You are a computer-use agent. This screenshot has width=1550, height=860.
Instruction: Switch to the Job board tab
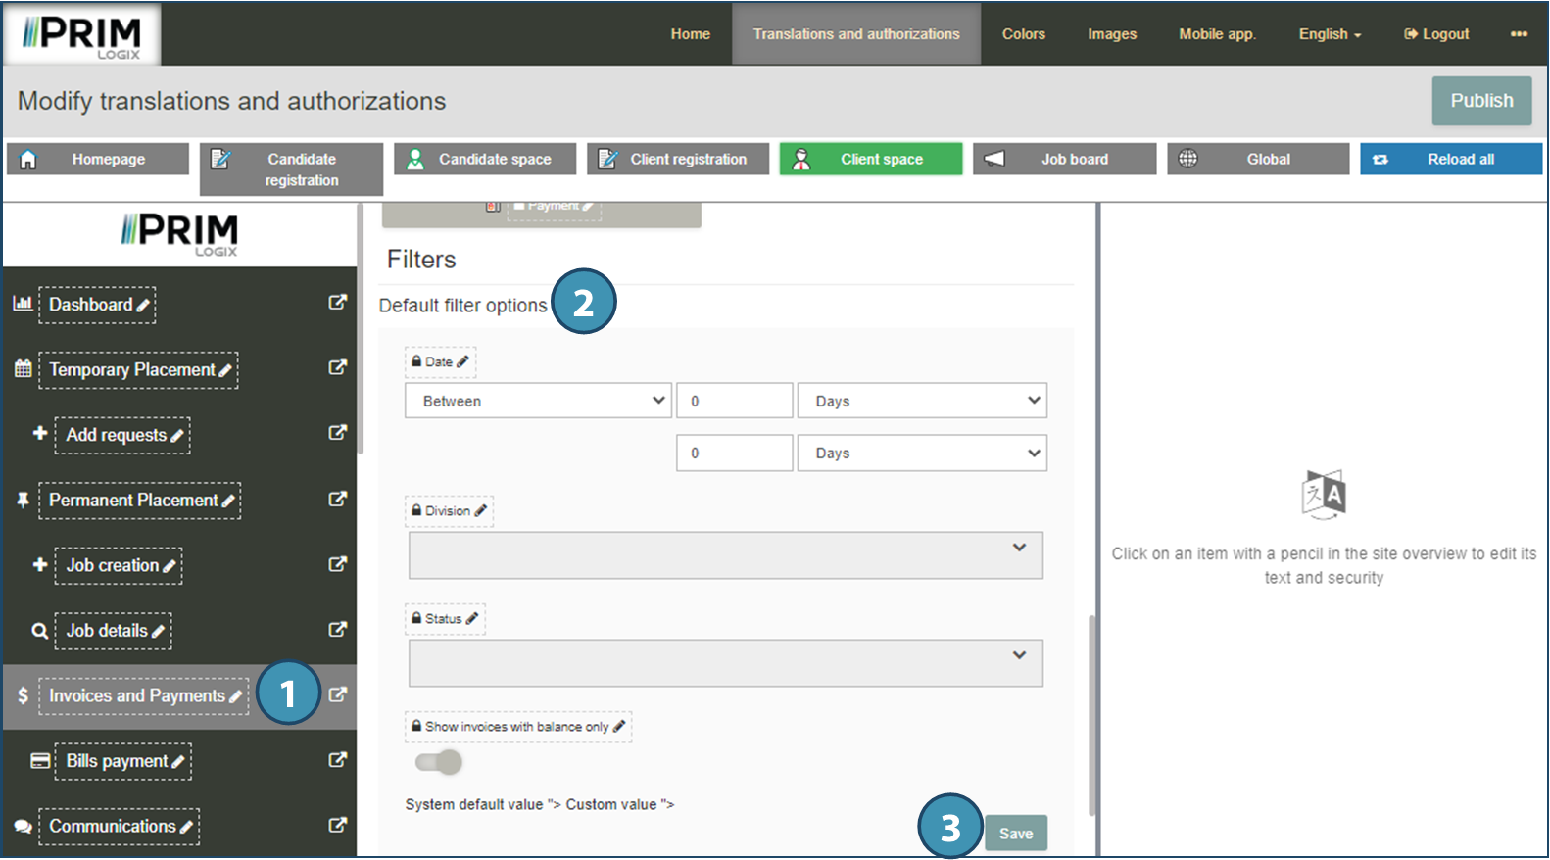[1063, 159]
